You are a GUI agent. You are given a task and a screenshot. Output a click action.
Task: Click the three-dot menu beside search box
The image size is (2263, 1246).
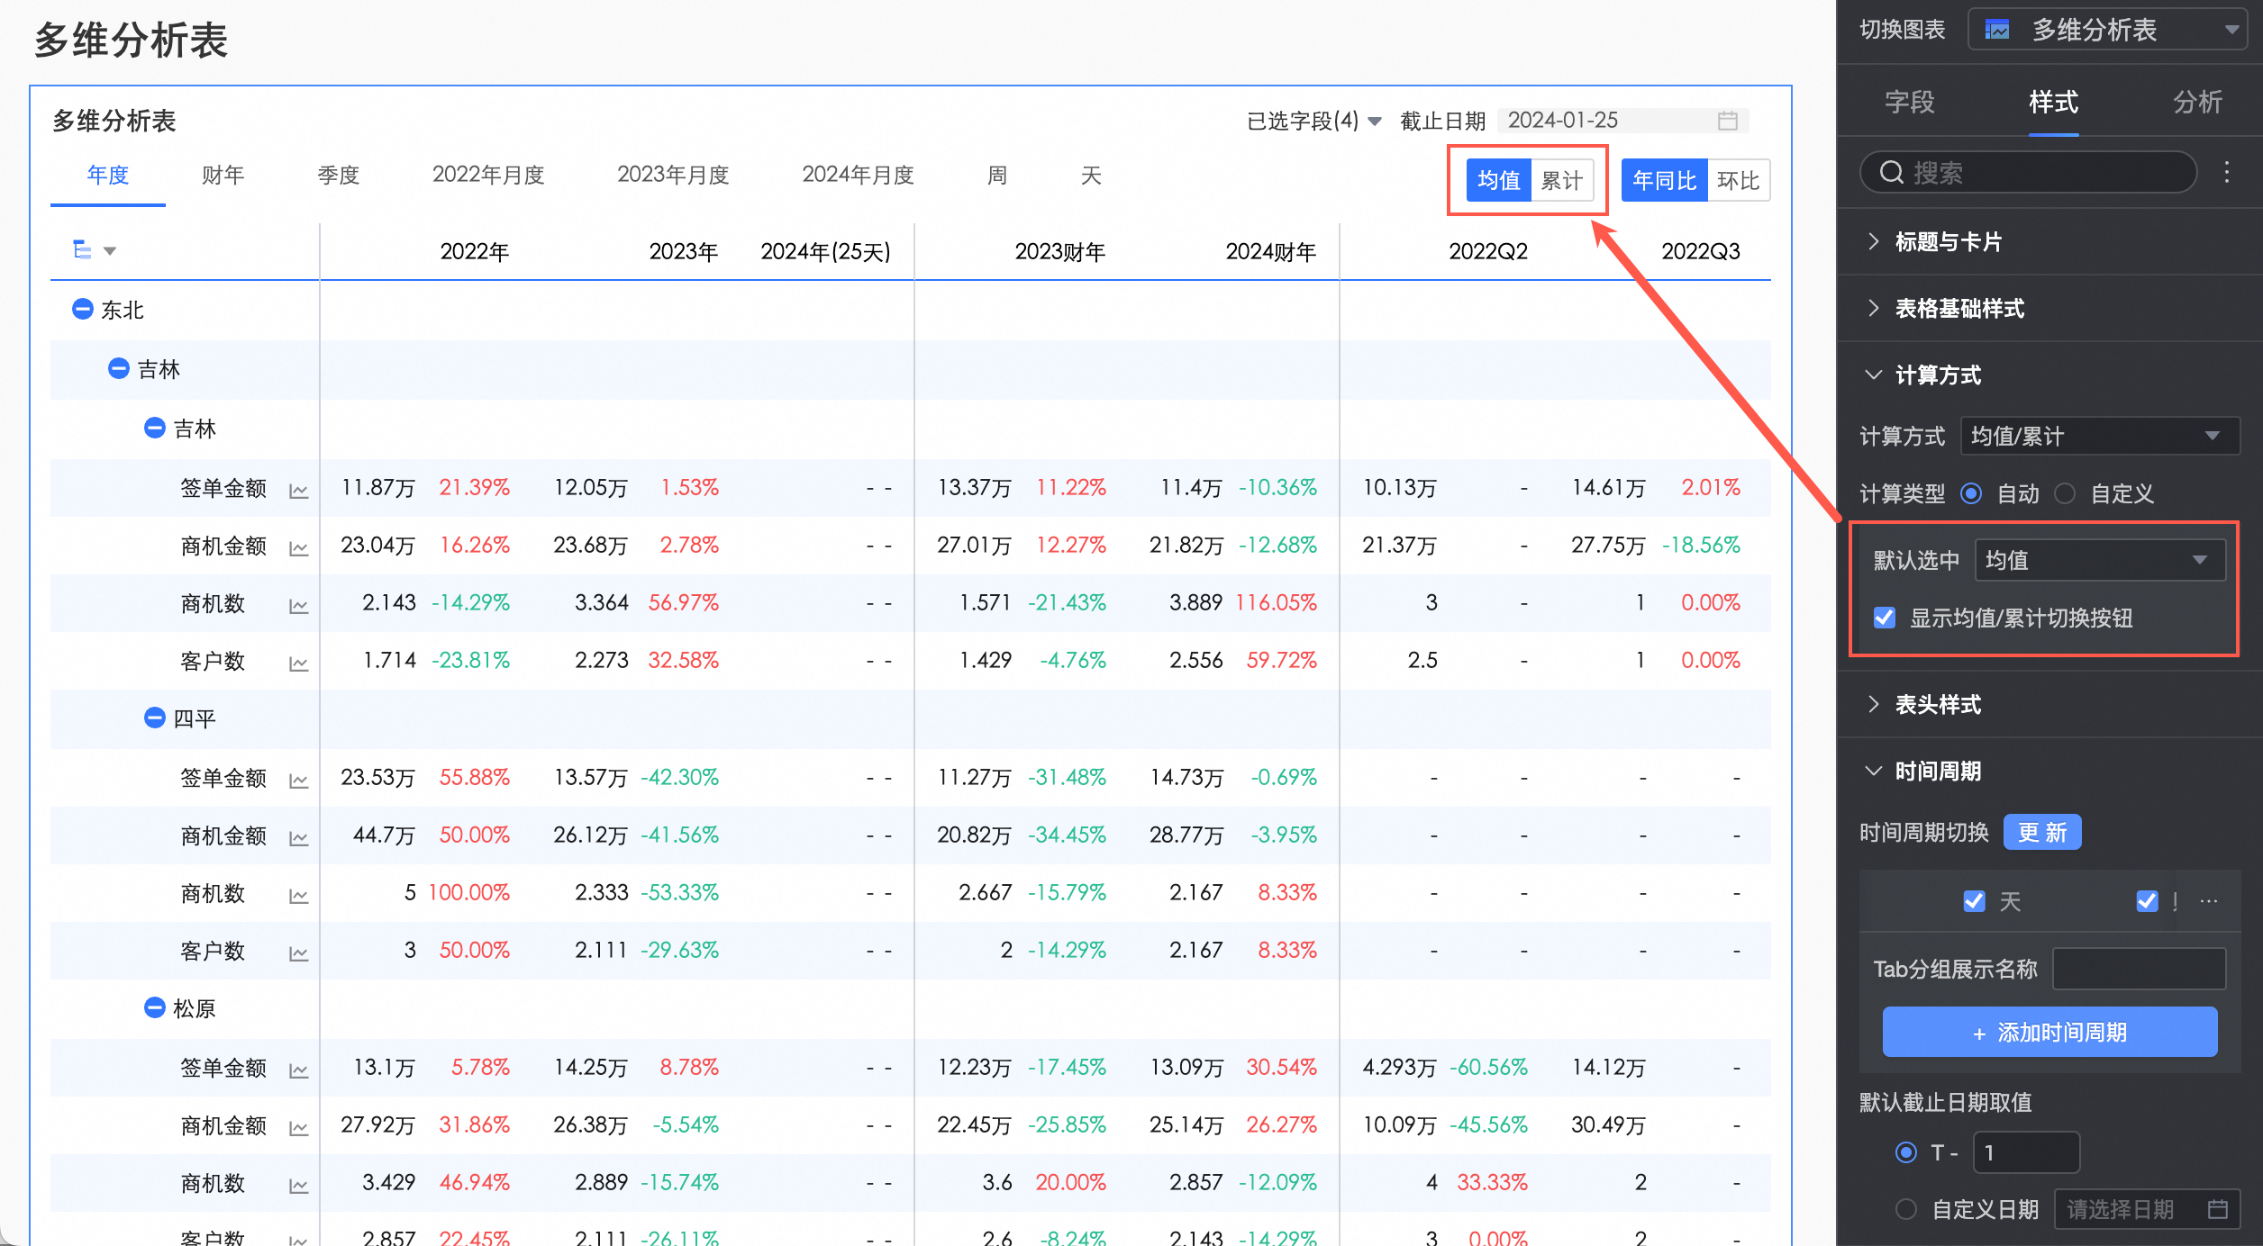2227,172
